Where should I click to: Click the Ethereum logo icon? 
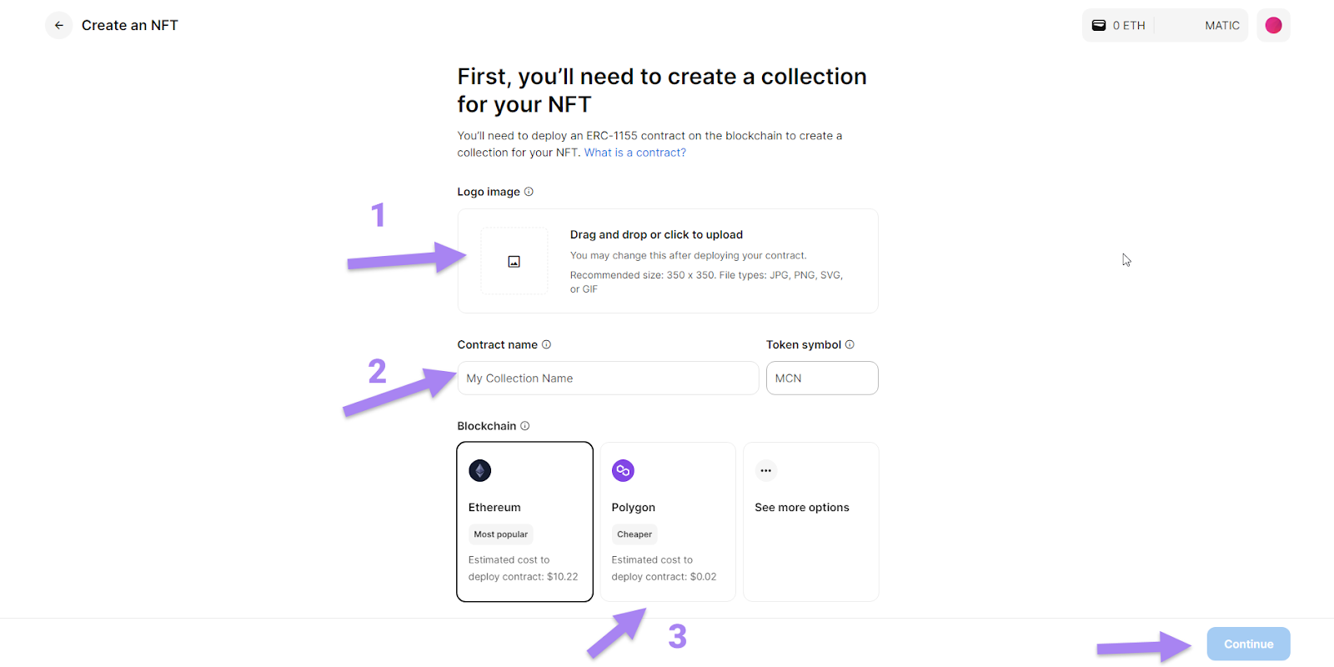(479, 470)
